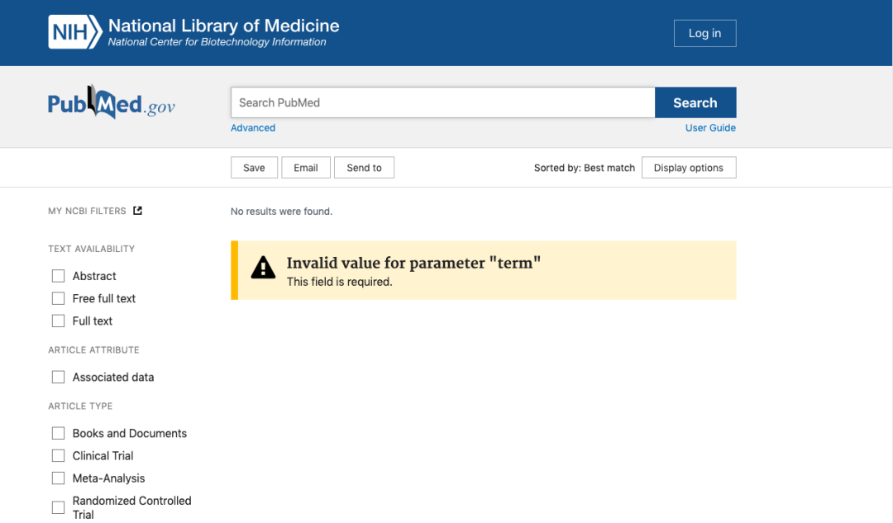Open My NCBI Filters external link icon
893x523 pixels.
tap(138, 211)
